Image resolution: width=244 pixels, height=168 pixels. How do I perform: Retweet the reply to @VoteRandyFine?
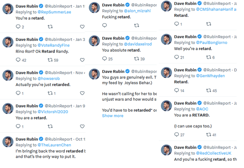pos(50,60)
